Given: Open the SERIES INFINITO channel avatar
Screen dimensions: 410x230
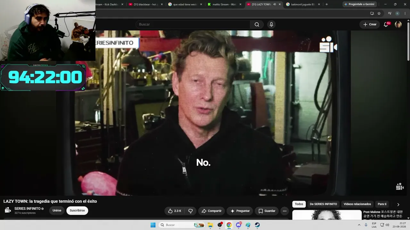Looking at the screenshot, I should click(x=8, y=210).
